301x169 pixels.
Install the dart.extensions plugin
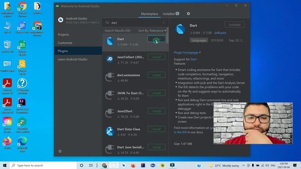pyautogui.click(x=157, y=75)
